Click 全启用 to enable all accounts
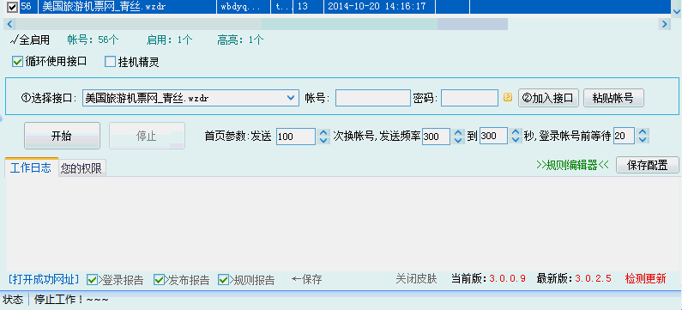This screenshot has width=682, height=310. [29, 40]
